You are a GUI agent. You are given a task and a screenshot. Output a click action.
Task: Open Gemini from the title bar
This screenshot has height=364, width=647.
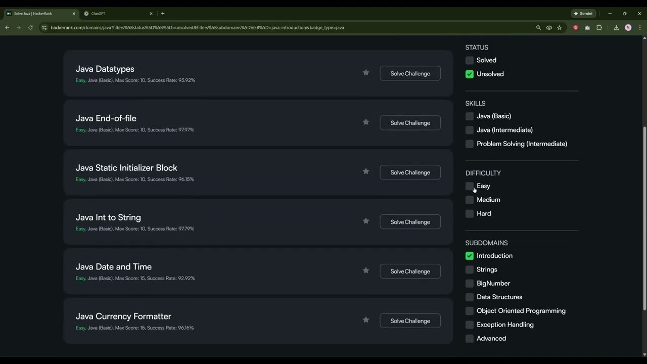click(x=583, y=14)
